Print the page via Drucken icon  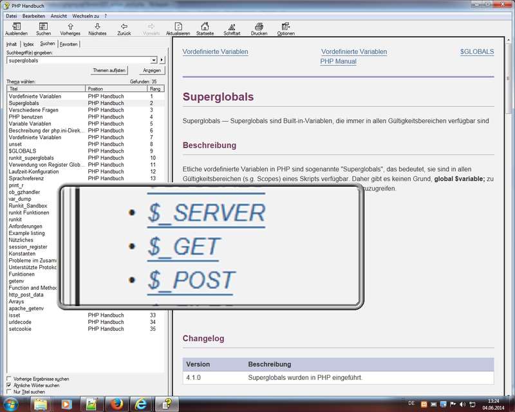point(259,27)
